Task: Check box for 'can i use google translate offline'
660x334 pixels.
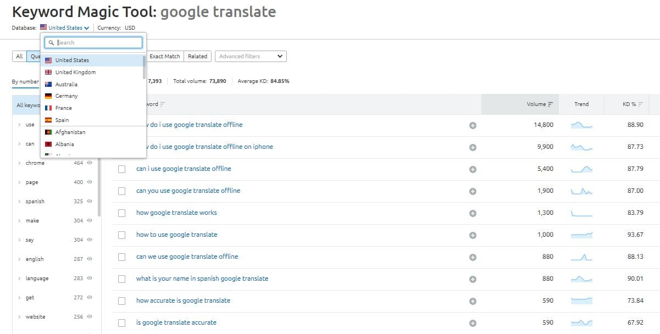Action: (x=122, y=169)
